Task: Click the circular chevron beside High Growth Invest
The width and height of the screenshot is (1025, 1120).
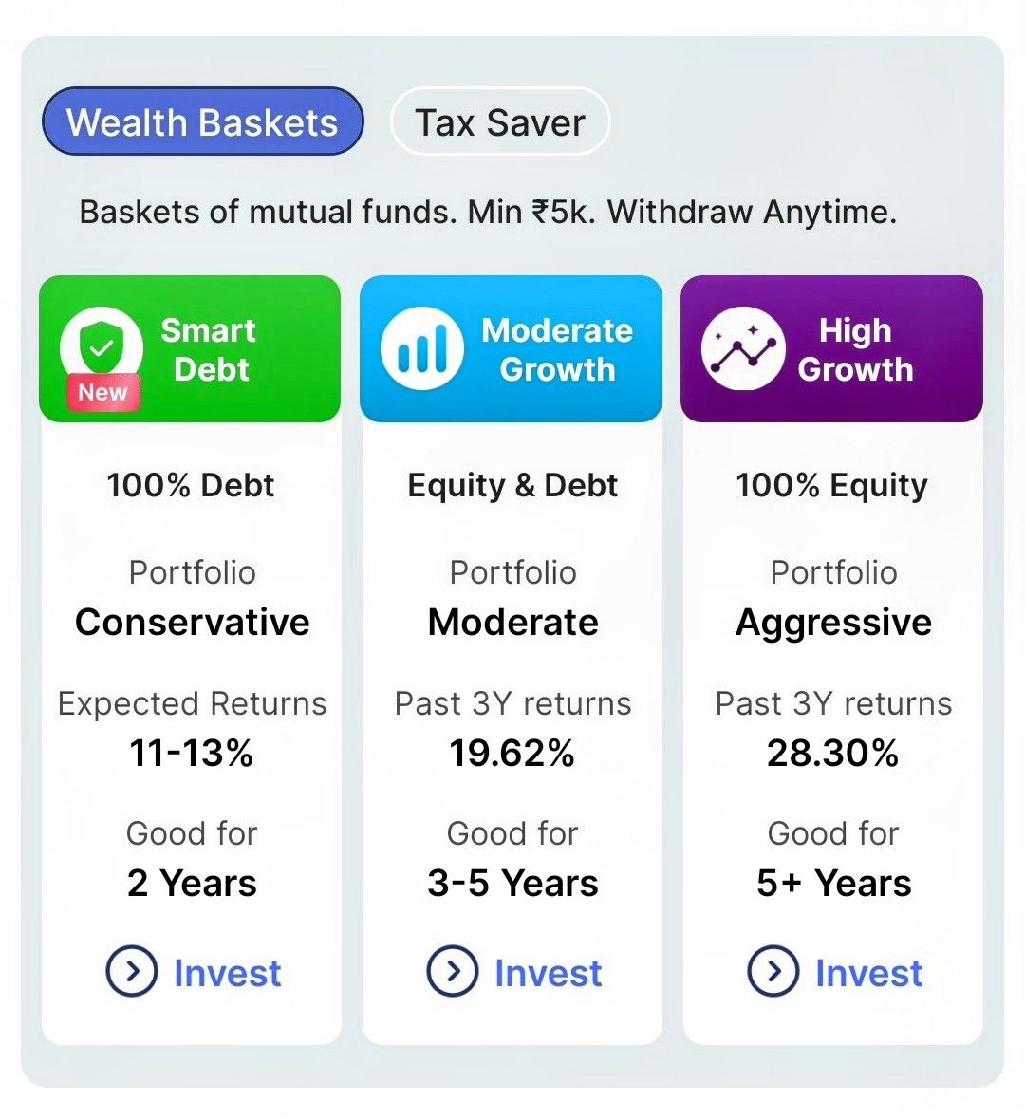Action: click(x=774, y=972)
